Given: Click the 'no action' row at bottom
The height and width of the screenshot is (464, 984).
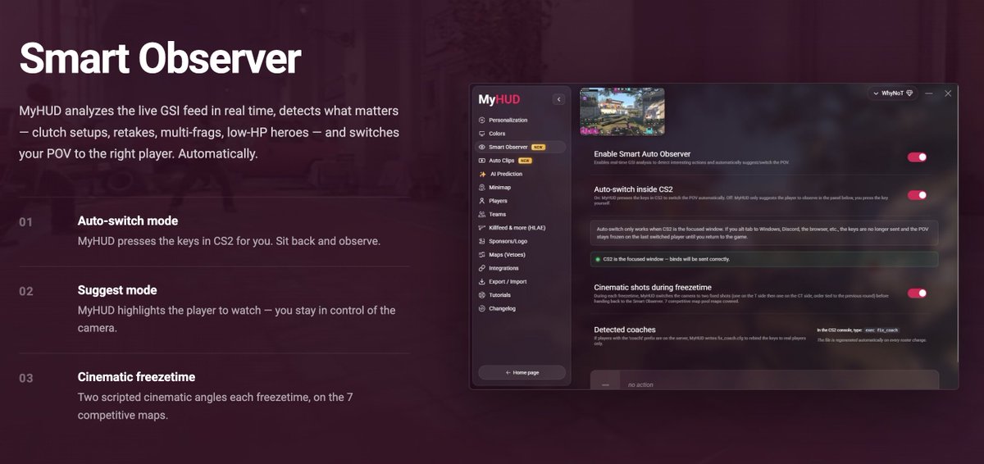Looking at the screenshot, I should 764,380.
